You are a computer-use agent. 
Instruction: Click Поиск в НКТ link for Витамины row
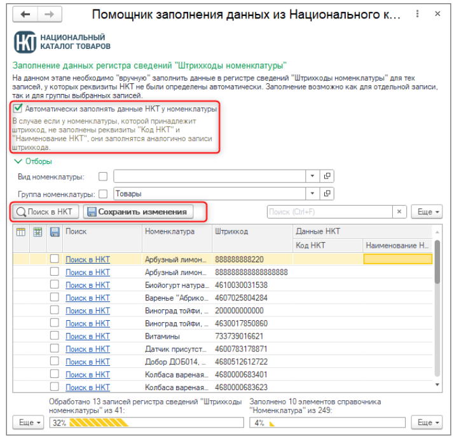pos(88,336)
